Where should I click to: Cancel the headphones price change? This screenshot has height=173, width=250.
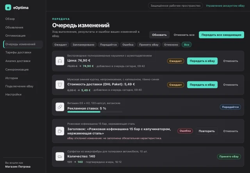(230, 61)
